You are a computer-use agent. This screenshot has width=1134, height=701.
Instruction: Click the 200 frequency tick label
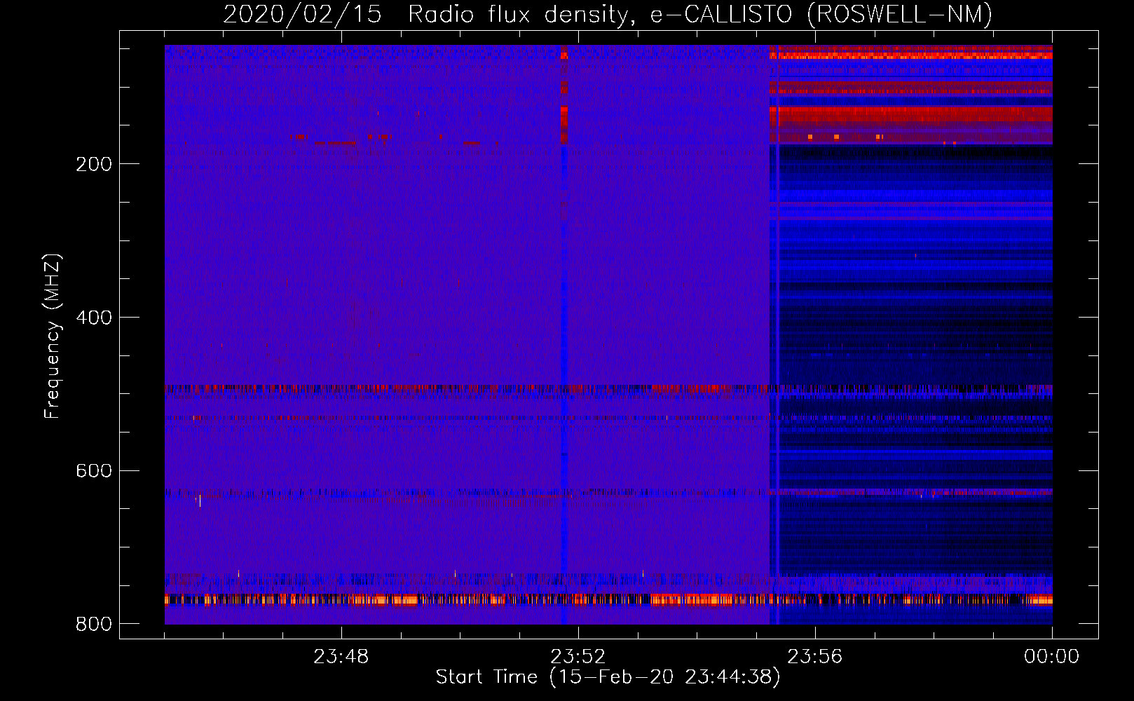pyautogui.click(x=94, y=164)
